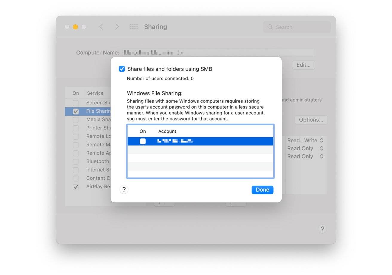392x275 pixels.
Task: Toggle the File Sharing service checkbox
Action: 76,111
